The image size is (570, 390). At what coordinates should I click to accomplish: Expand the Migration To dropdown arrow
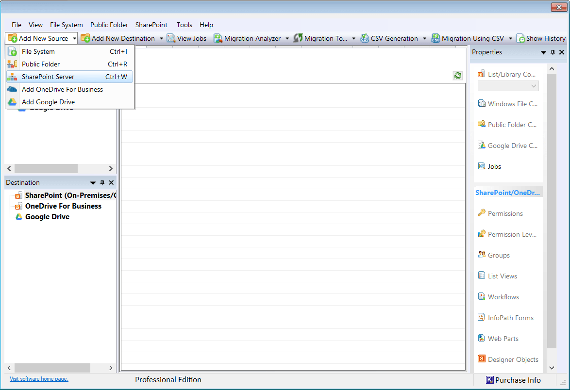[354, 38]
